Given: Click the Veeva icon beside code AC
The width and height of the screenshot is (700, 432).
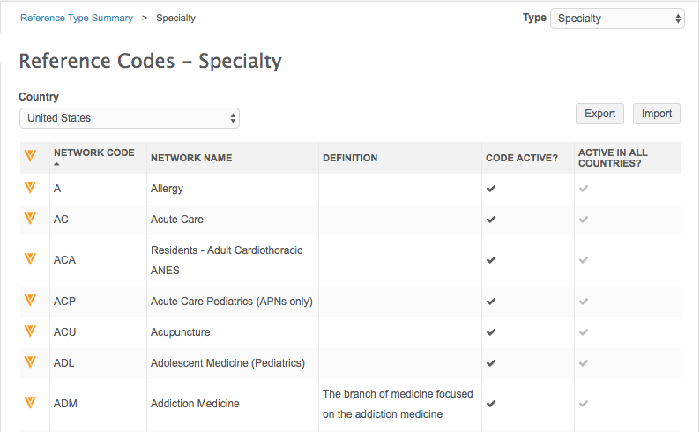Looking at the screenshot, I should [x=30, y=219].
